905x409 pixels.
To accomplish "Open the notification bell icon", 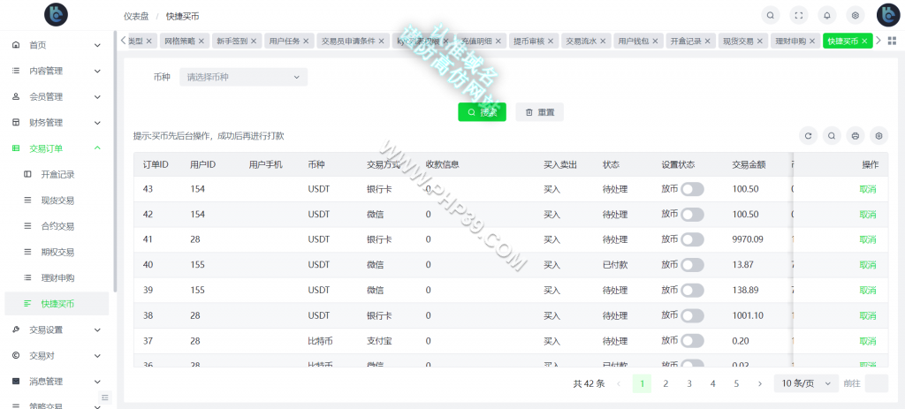I will [827, 16].
